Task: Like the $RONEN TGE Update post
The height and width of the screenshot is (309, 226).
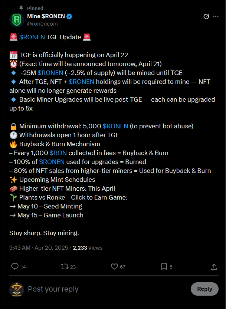Action: click(x=114, y=266)
